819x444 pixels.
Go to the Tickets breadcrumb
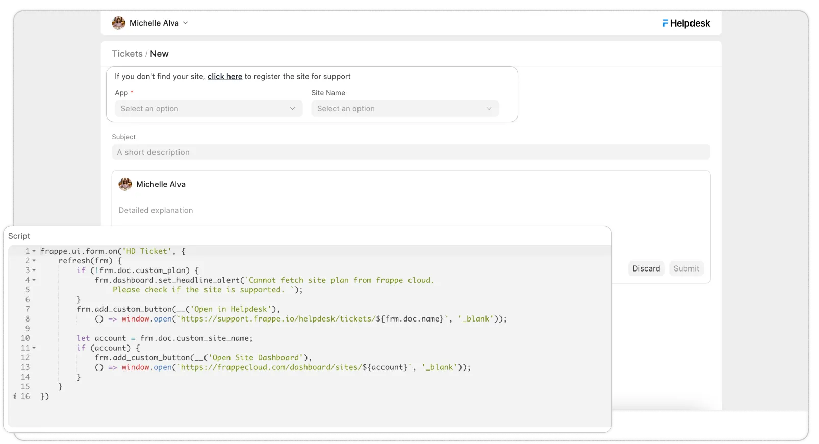(127, 54)
